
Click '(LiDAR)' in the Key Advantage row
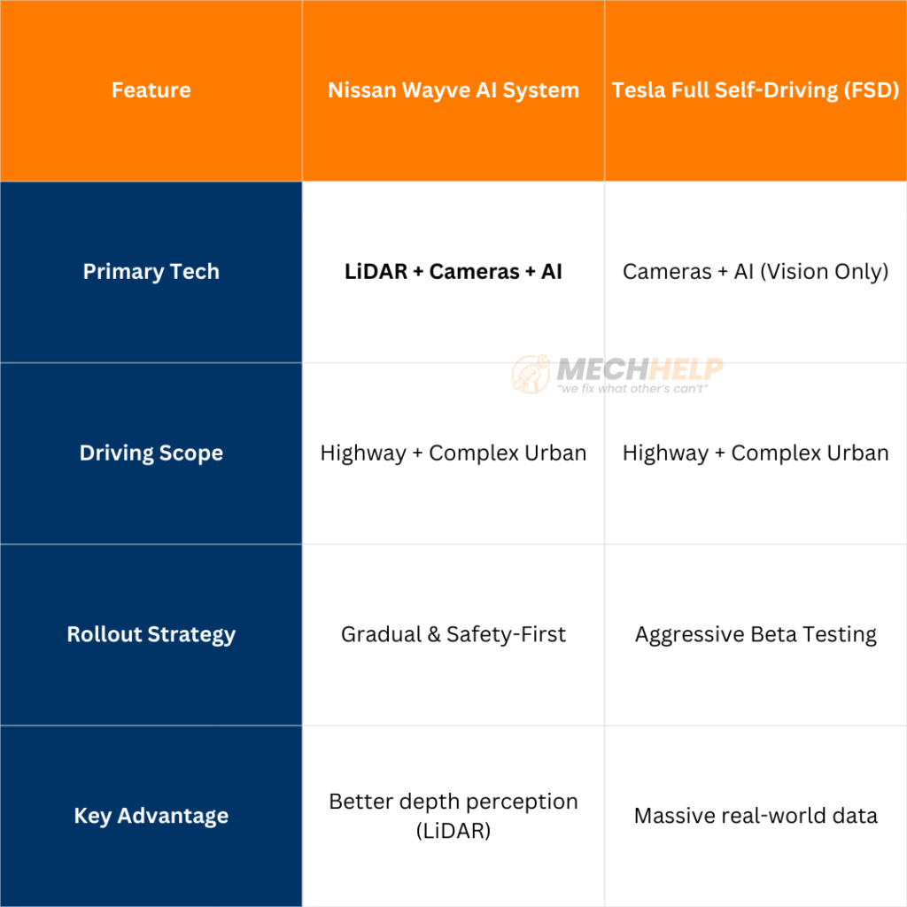pos(453,831)
